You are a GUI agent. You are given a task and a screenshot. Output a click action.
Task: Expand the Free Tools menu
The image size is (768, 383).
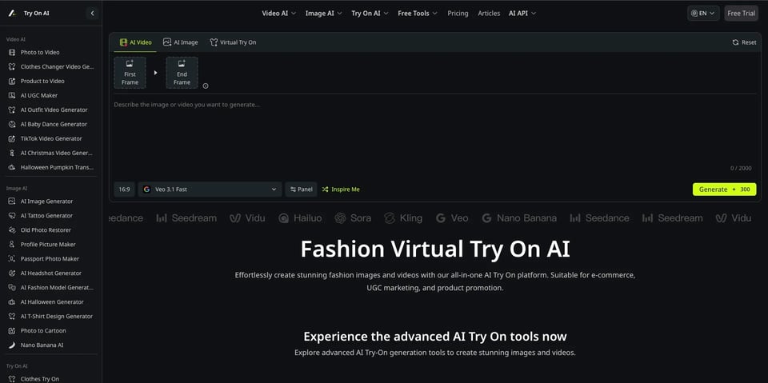pos(418,14)
